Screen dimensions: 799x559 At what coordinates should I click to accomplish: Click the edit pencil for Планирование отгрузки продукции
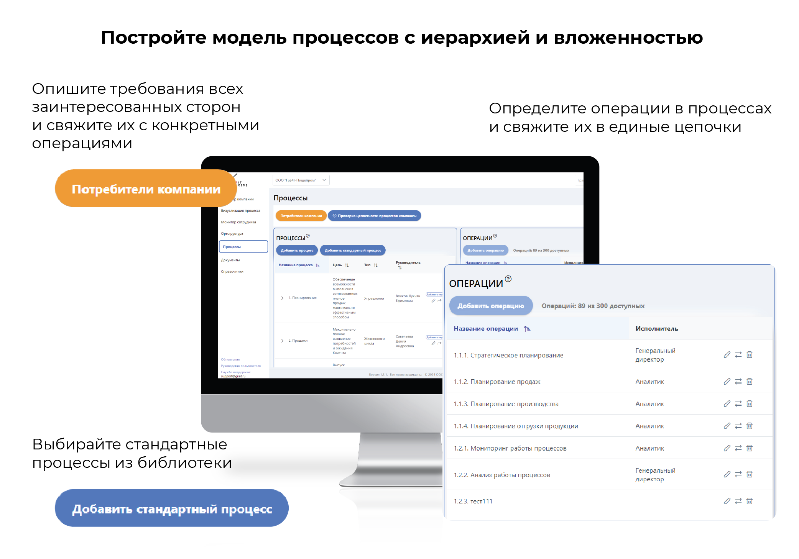[x=727, y=426]
